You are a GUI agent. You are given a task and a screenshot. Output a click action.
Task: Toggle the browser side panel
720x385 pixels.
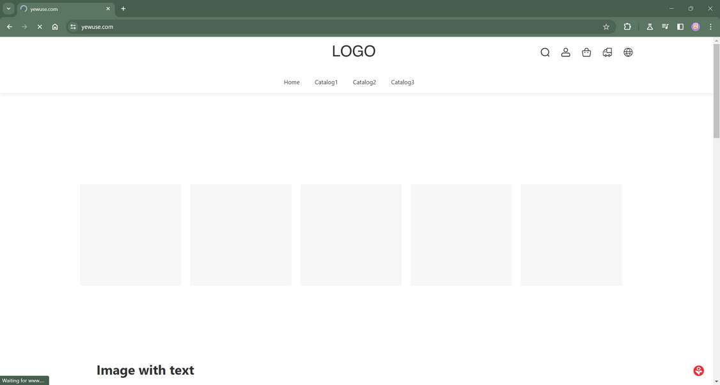click(x=680, y=27)
